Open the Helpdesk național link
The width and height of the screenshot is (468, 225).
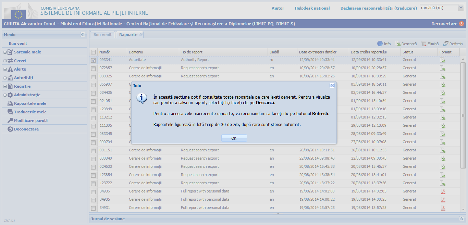[312, 8]
